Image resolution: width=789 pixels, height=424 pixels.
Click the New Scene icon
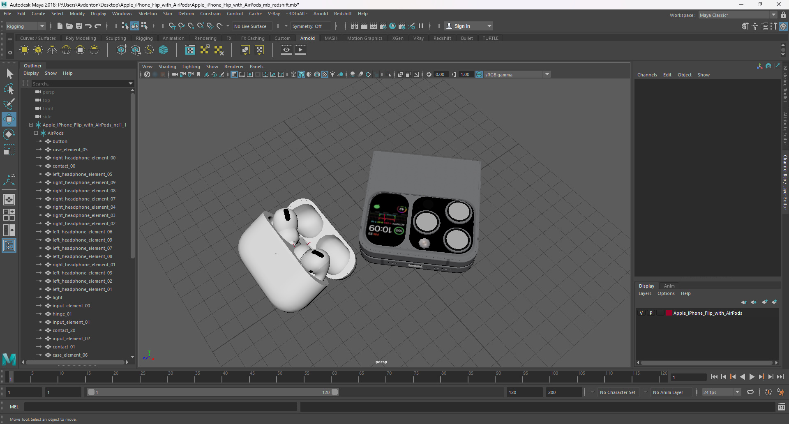[x=60, y=26]
